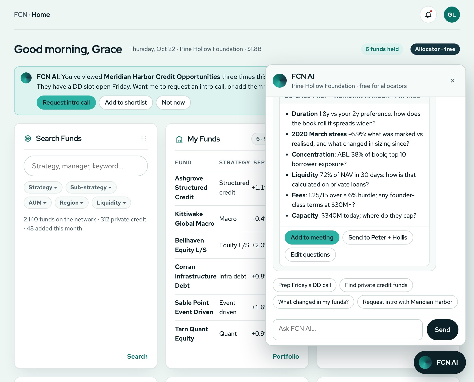Open the notifications bell
Viewport: 474px width, 382px height.
(428, 15)
